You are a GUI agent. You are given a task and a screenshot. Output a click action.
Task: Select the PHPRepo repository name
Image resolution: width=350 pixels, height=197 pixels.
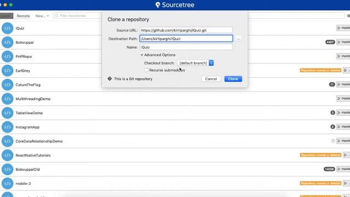pyautogui.click(x=24, y=56)
